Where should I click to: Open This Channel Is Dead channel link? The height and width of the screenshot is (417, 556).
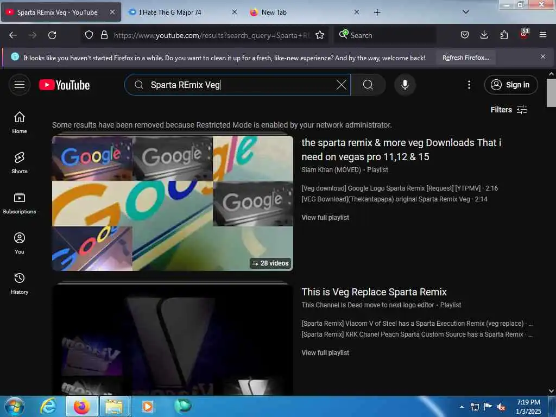click(368, 305)
